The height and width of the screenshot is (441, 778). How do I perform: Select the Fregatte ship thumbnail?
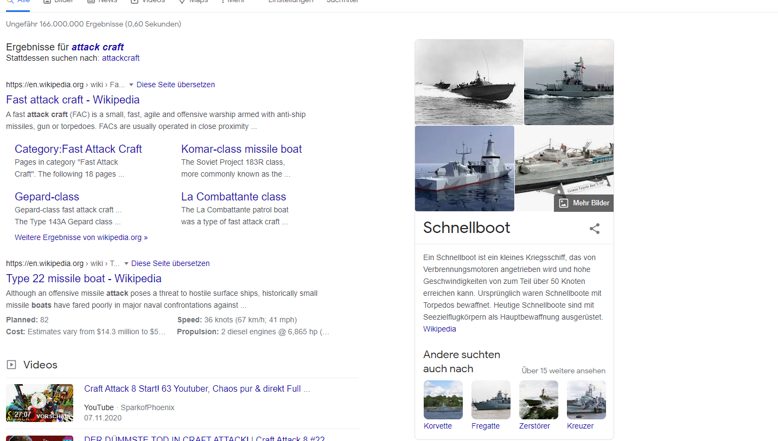tap(490, 400)
